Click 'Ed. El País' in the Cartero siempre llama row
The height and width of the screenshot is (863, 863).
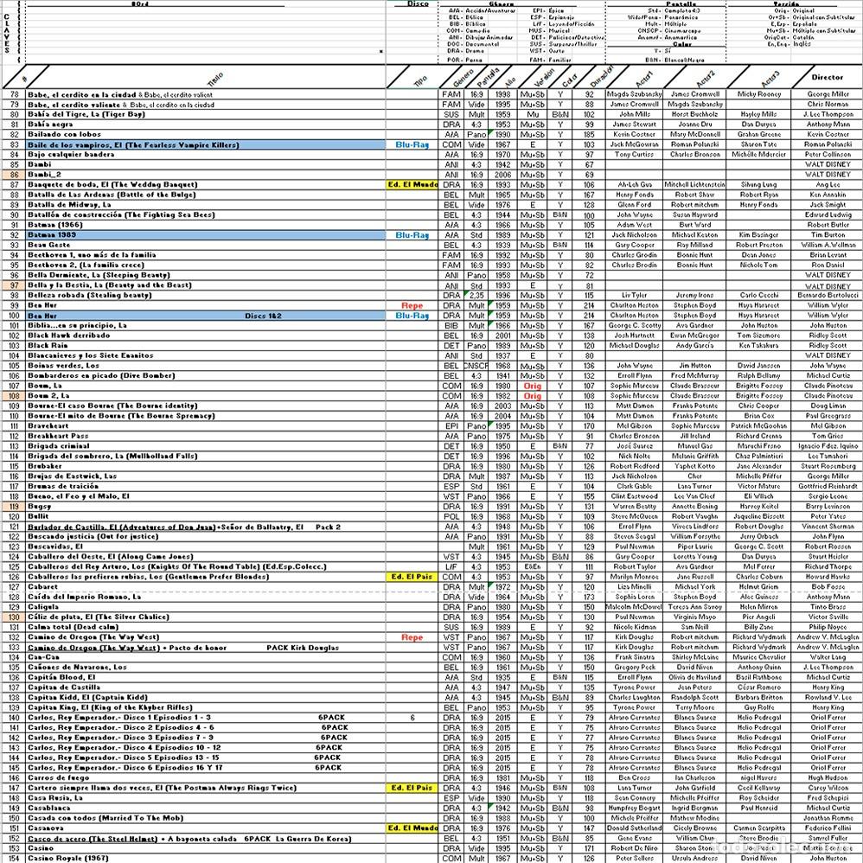click(x=412, y=788)
